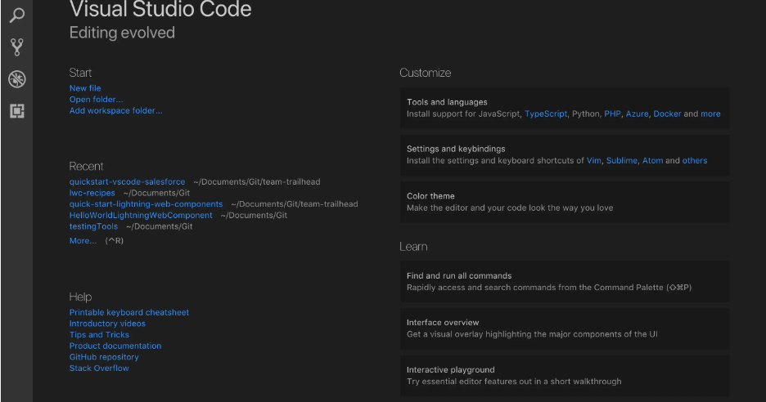Open Product documentation link

(115, 346)
